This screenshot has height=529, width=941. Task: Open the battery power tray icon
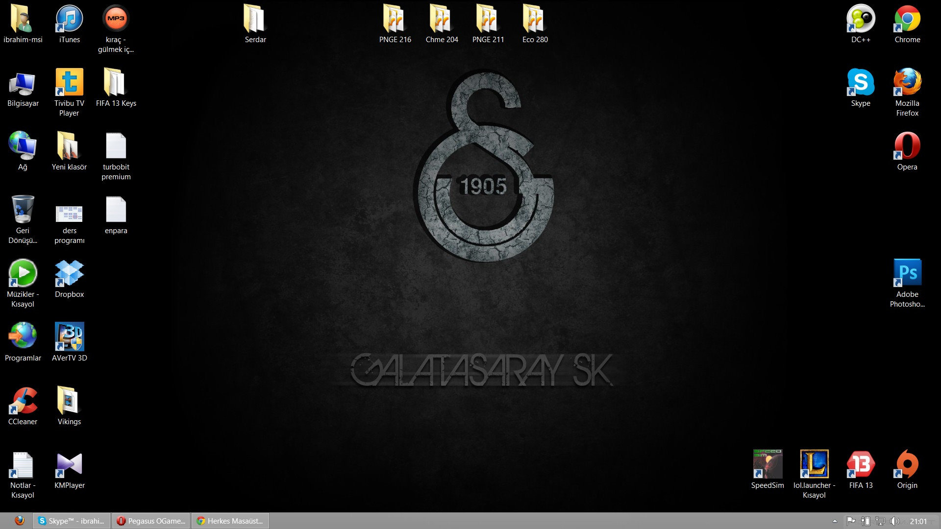(866, 521)
